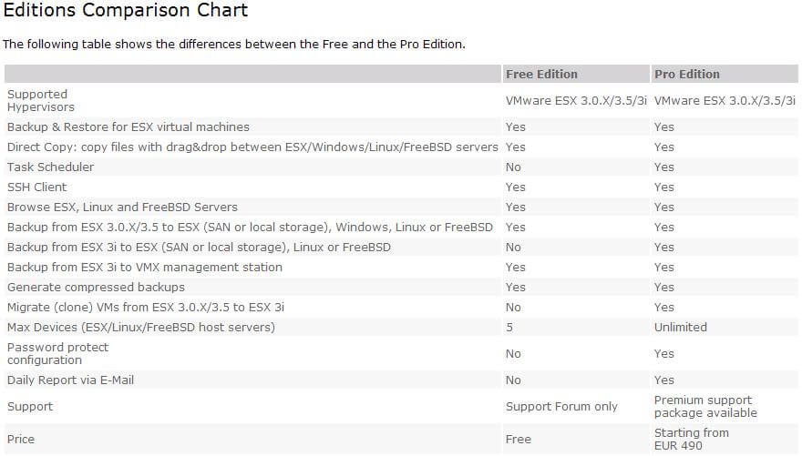The image size is (802, 456).
Task: Select the SSH Client row label
Action: [x=36, y=187]
